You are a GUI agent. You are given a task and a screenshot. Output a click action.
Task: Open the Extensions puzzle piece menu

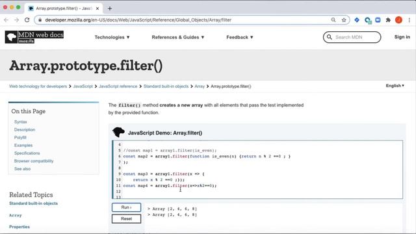pyautogui.click(x=388, y=20)
